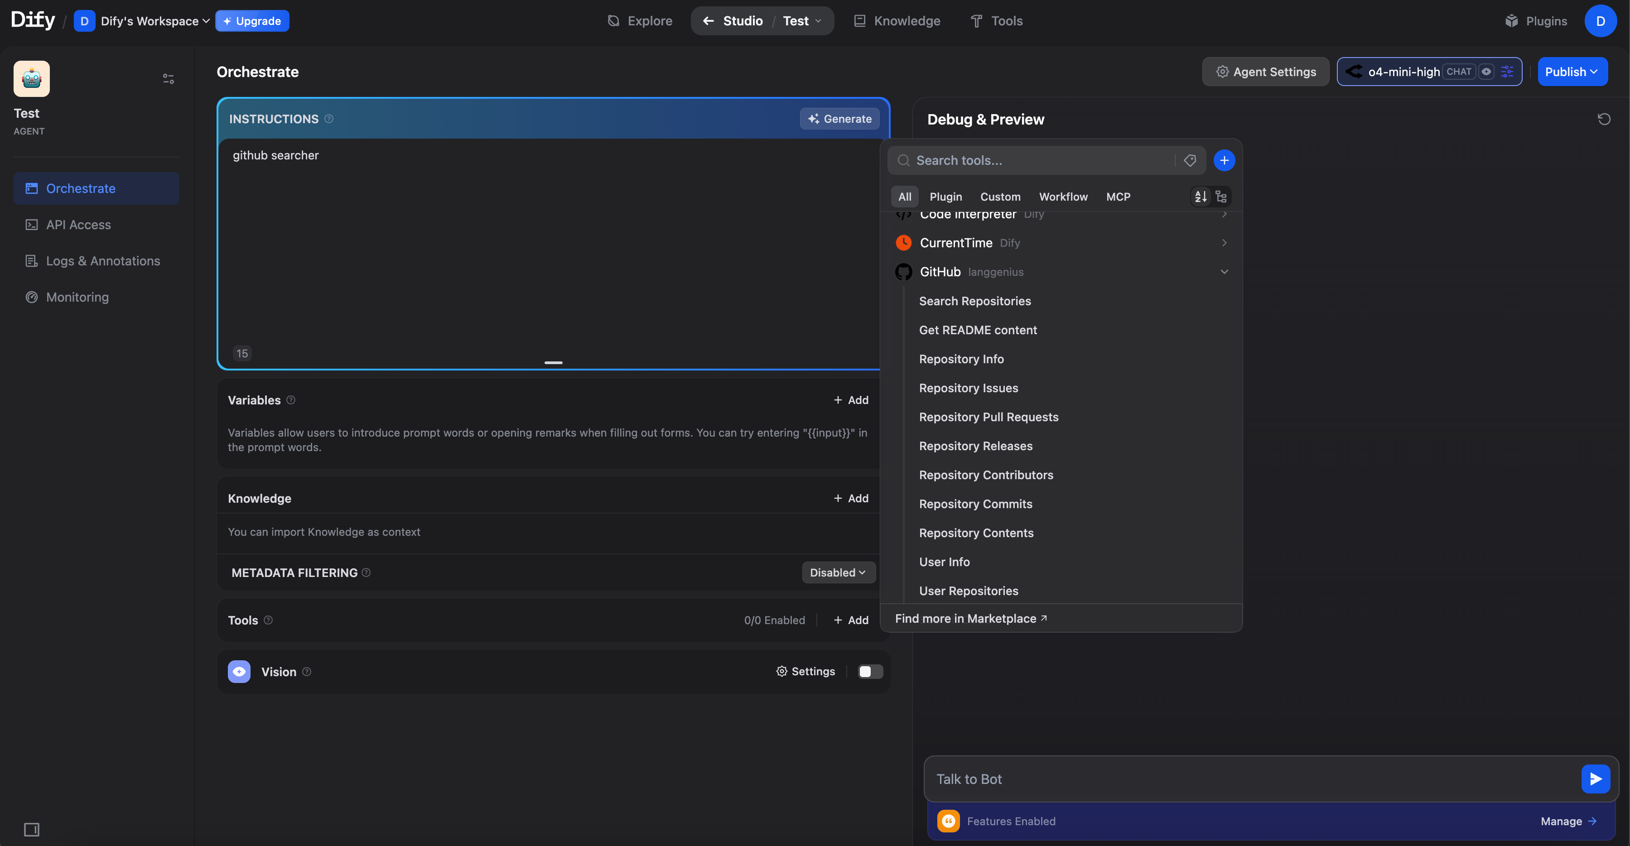The image size is (1630, 846).
Task: Click the blue send message arrow
Action: point(1595,779)
